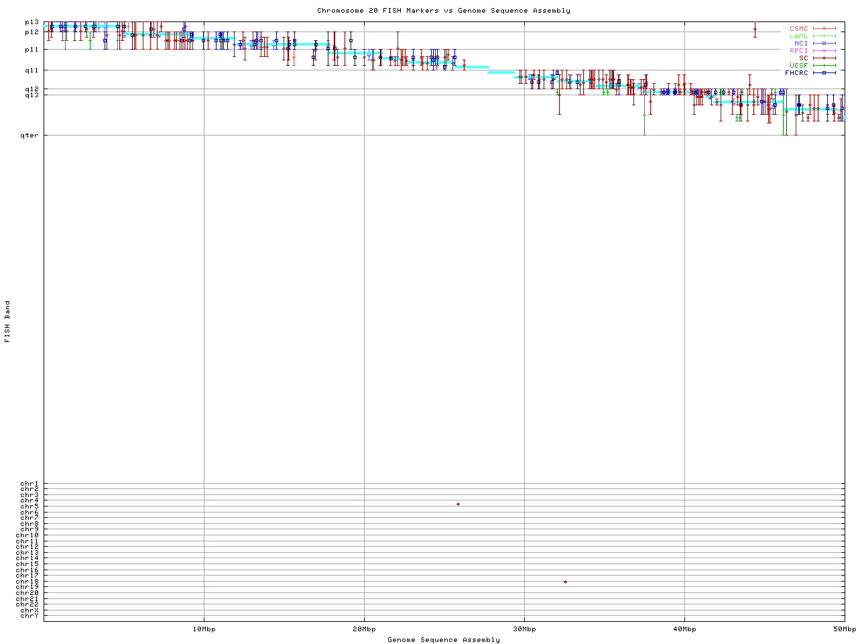Click the 50Mbp x-axis tick label
858x644 pixels.
point(844,629)
